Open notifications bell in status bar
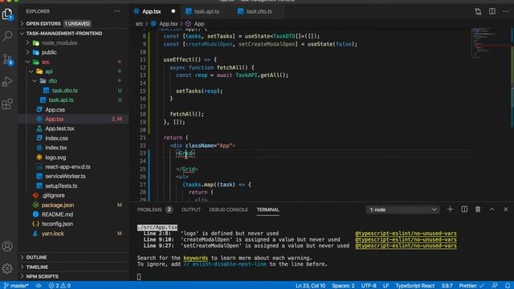The width and height of the screenshot is (514, 289). (x=508, y=286)
